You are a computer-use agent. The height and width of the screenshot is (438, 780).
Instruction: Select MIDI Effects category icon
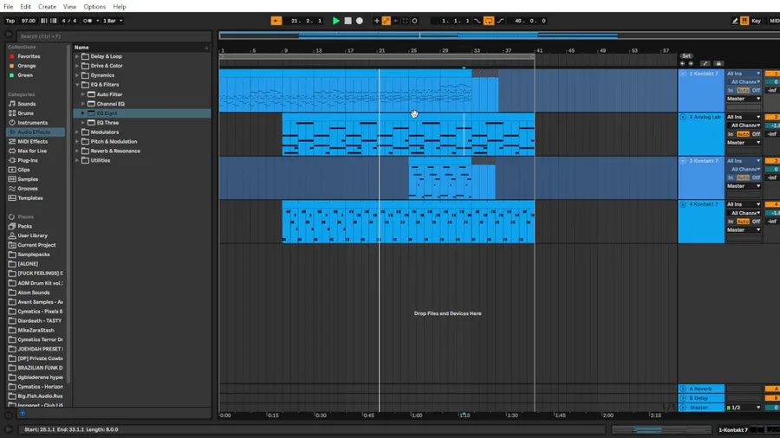point(12,142)
